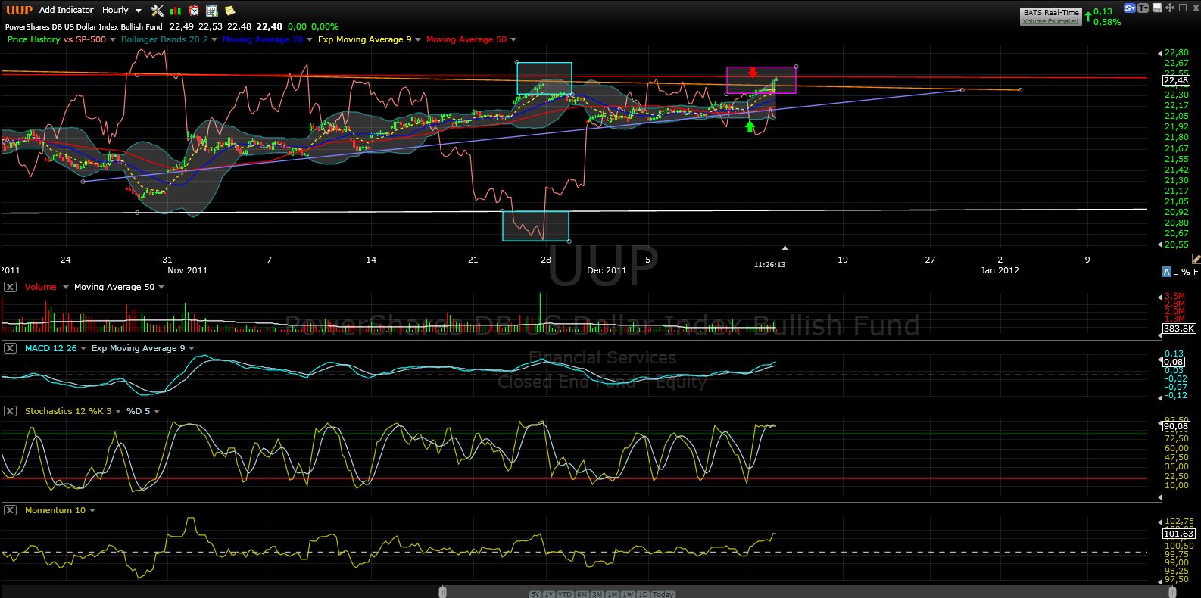Screen dimensions: 1201x598
Task: Expand MACD 12 26 settings dropdown
Action: pyautogui.click(x=83, y=348)
